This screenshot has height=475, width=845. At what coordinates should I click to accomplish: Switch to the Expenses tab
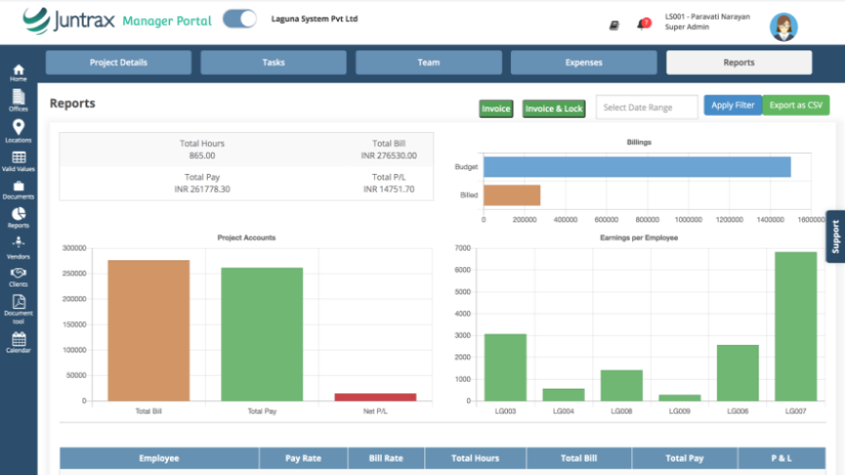(x=584, y=63)
